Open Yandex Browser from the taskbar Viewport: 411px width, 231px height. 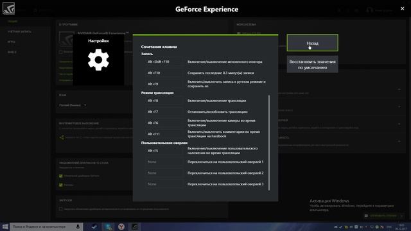(121, 227)
